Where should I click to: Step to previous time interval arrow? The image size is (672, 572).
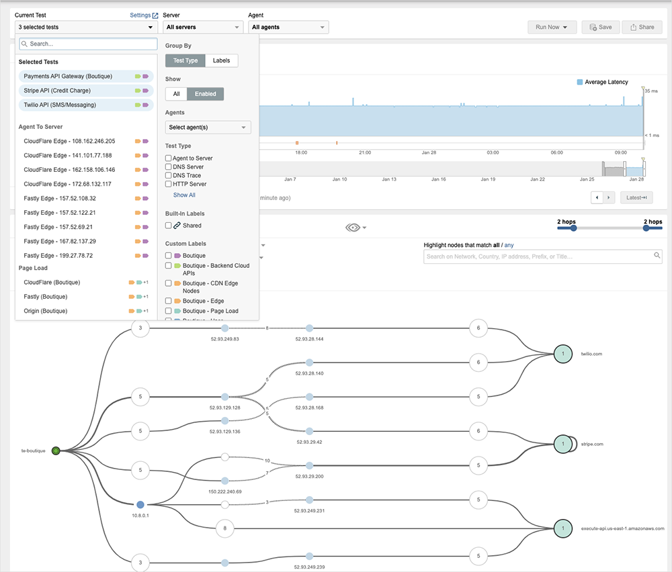click(x=597, y=197)
